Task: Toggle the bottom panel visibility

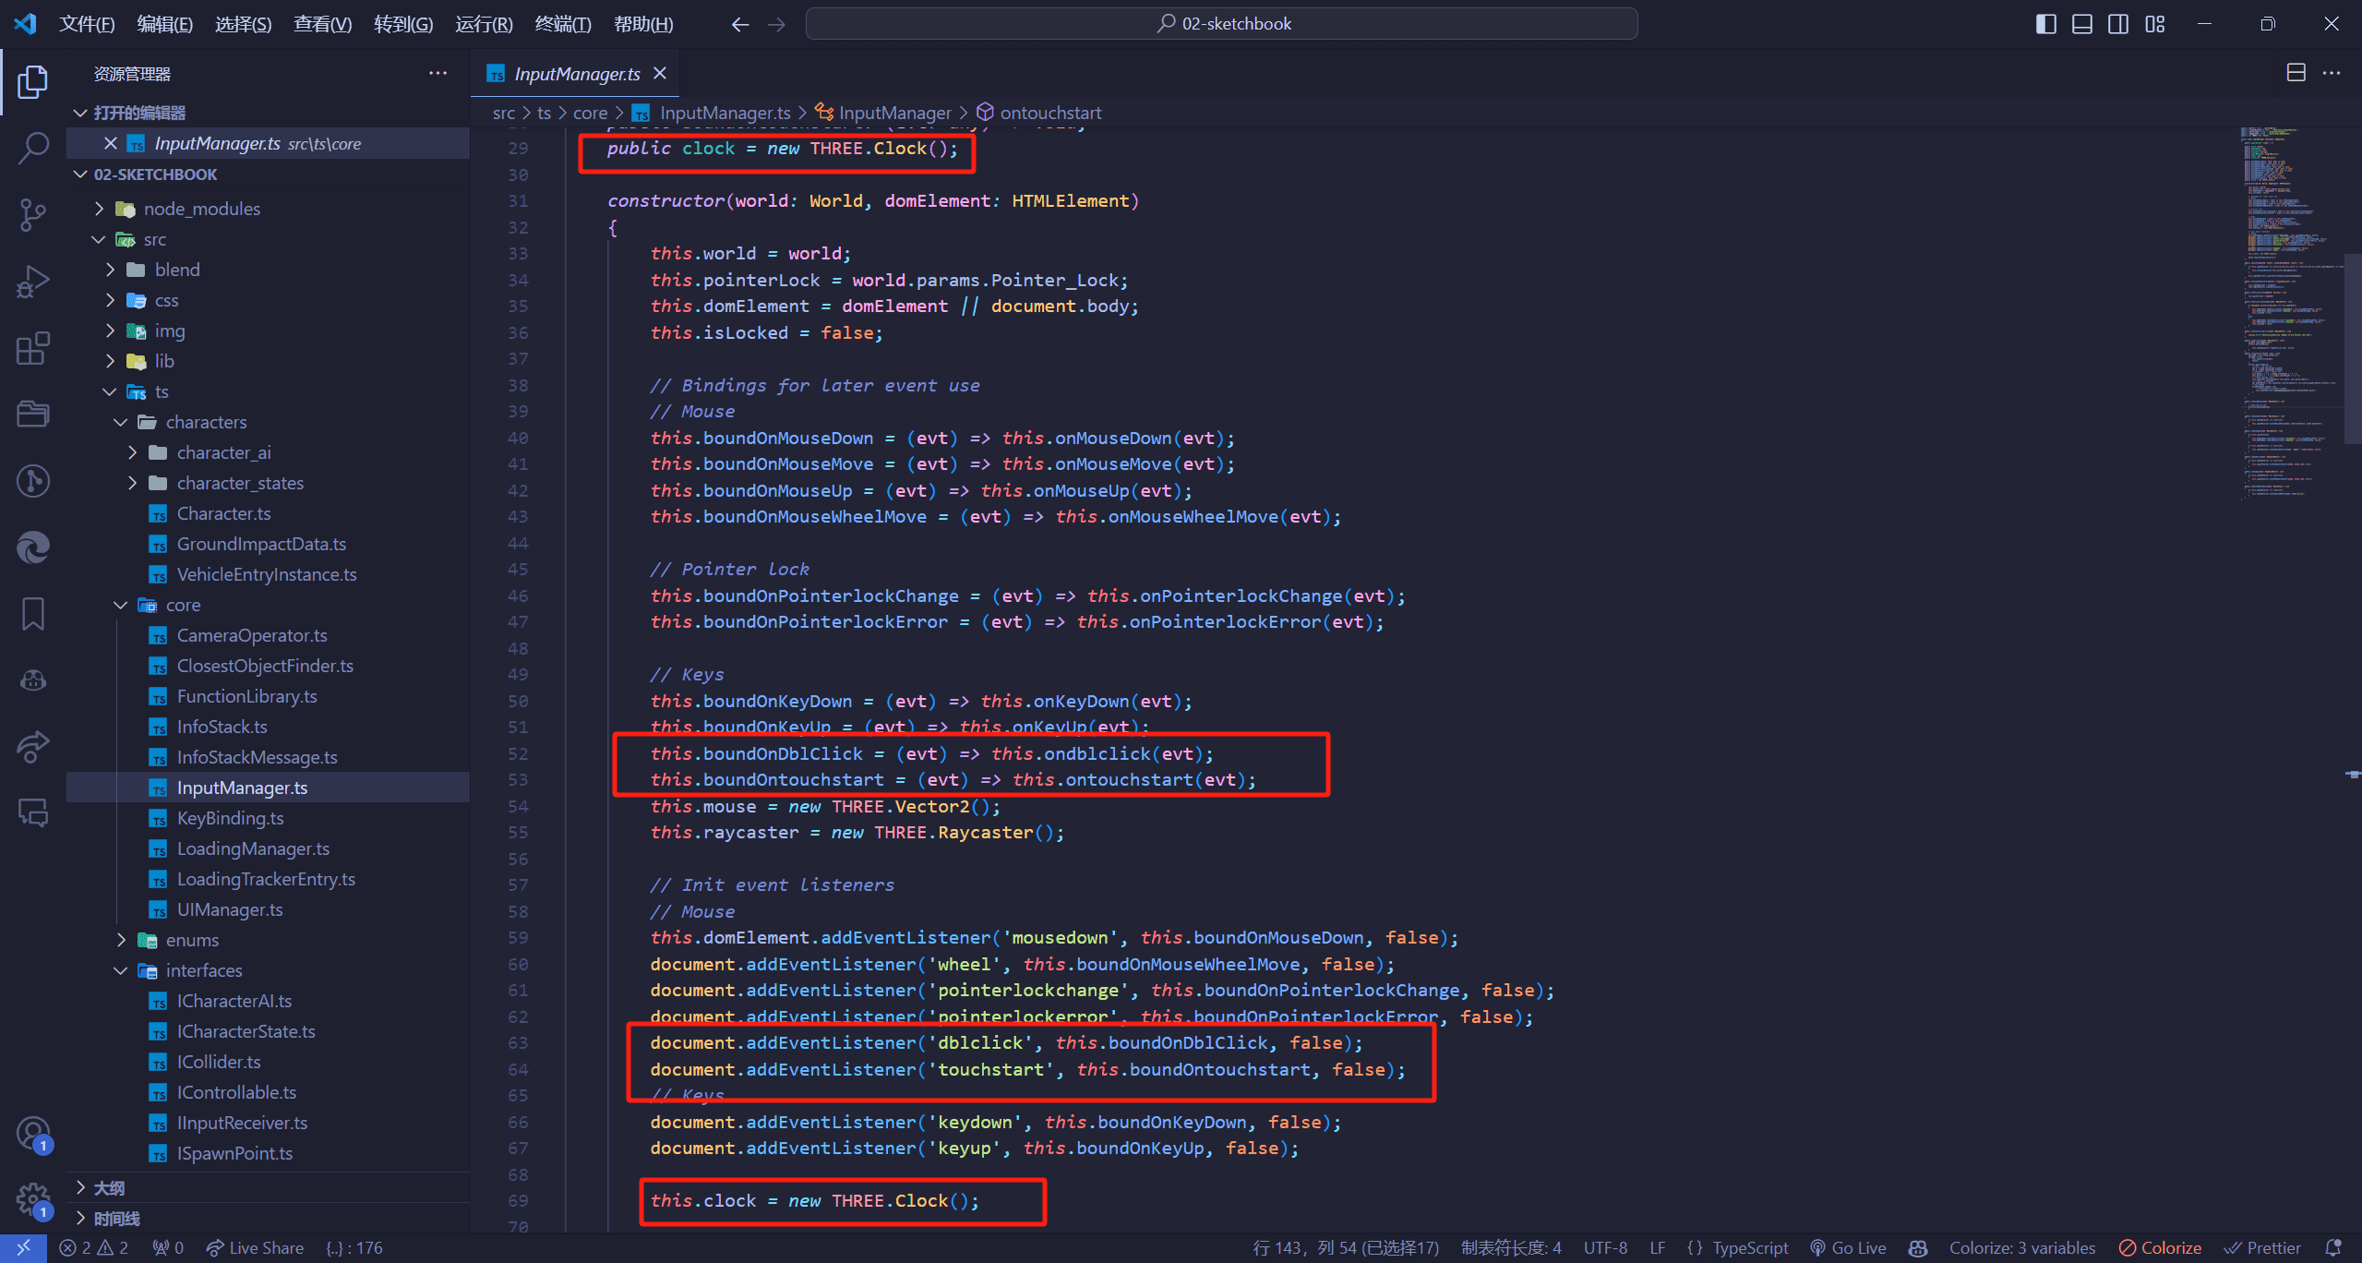Action: [2081, 24]
